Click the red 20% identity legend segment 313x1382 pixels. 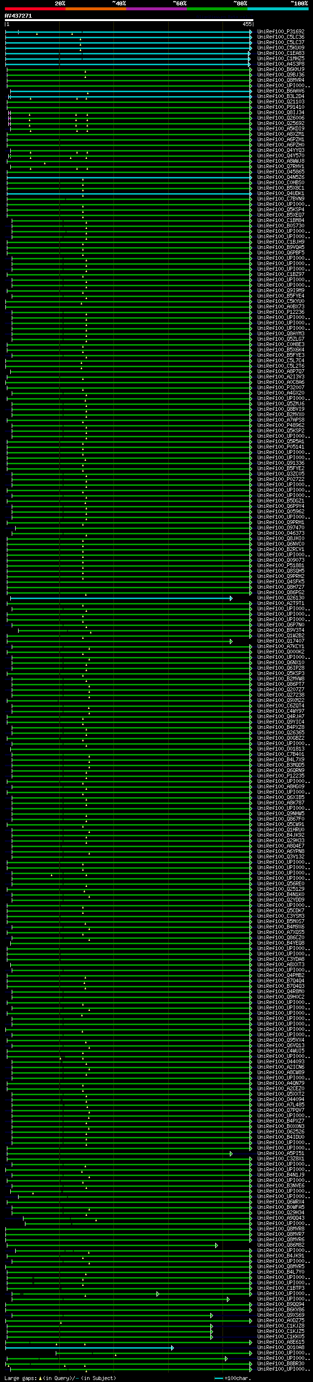pos(35,9)
